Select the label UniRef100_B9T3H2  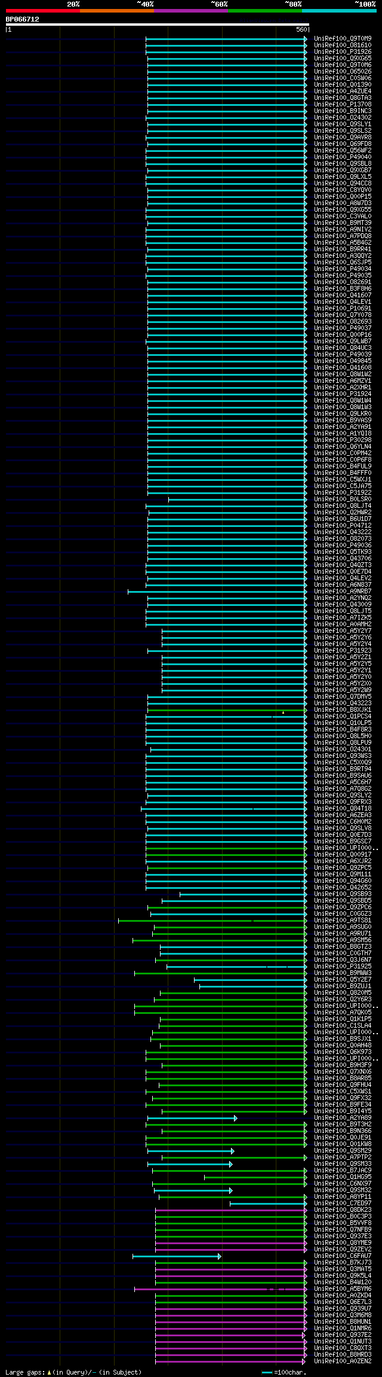coord(343,1125)
